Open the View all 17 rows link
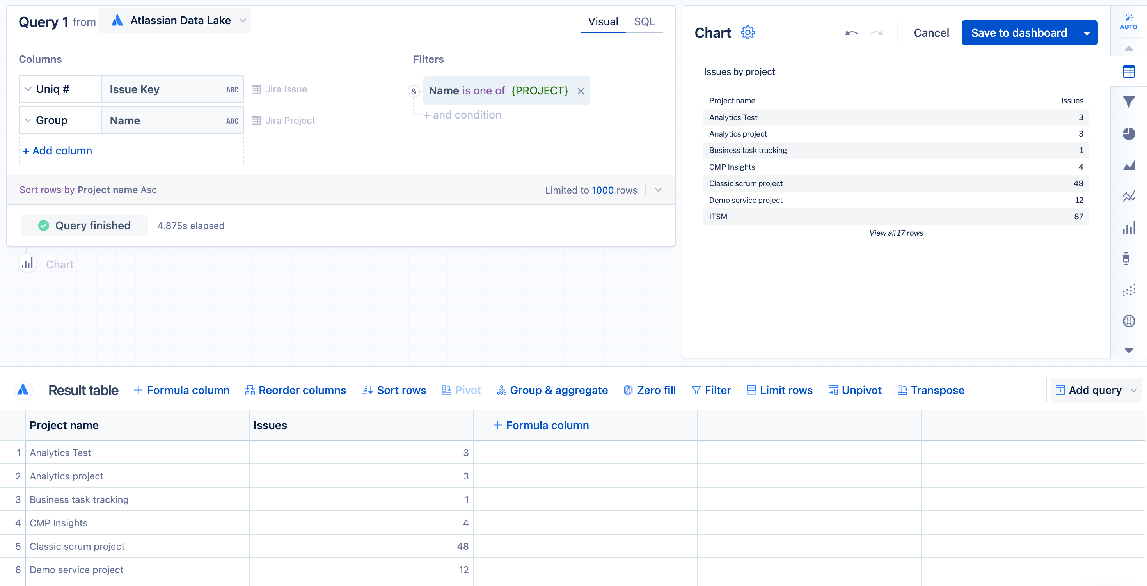Viewport: 1147px width, 586px height. (x=896, y=233)
